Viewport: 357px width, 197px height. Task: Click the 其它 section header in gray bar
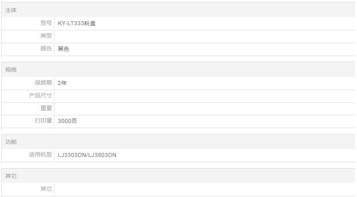11,176
